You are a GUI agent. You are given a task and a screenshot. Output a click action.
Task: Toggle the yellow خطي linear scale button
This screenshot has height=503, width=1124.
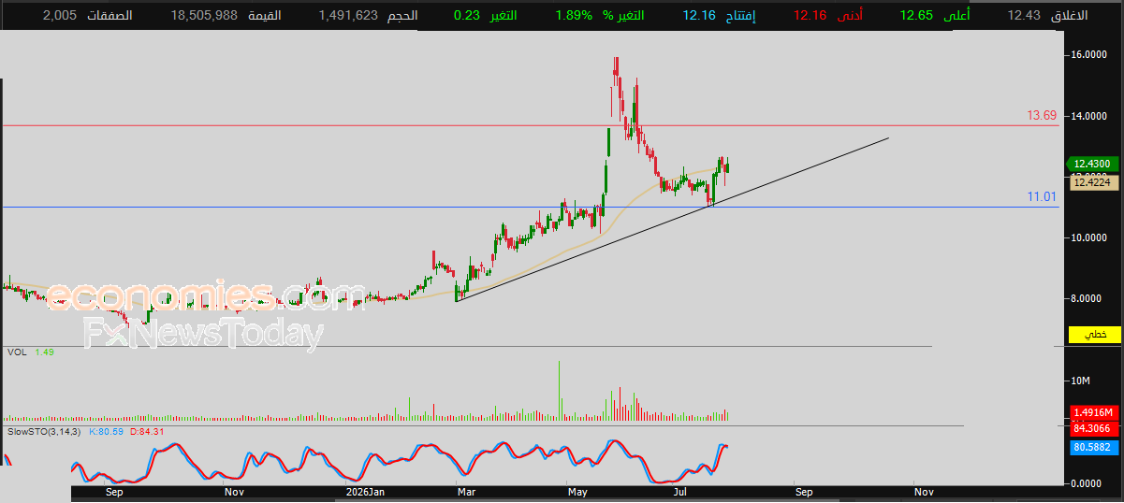[x=1093, y=335]
